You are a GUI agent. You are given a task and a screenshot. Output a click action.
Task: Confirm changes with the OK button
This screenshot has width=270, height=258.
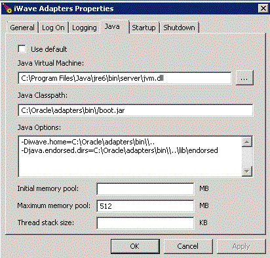tap(135, 246)
